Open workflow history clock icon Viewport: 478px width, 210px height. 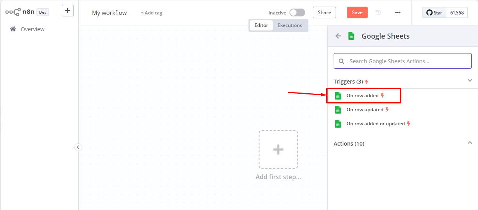tap(378, 12)
